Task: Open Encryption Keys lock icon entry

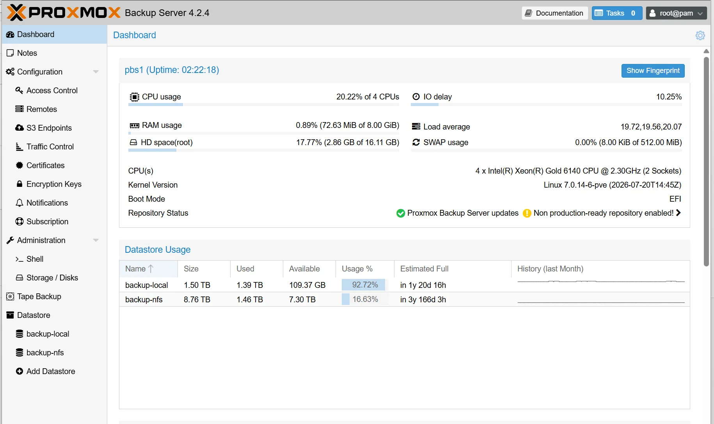Action: 54,184
